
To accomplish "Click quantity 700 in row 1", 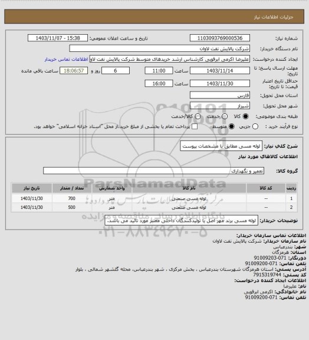I will click(x=72, y=198).
